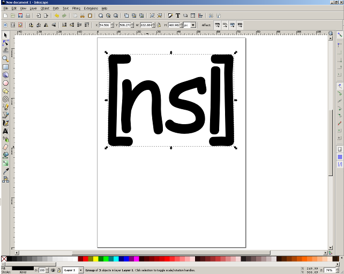Screen dimensions: 344x274
Task: Open the px units dropdown
Action: coord(192,25)
